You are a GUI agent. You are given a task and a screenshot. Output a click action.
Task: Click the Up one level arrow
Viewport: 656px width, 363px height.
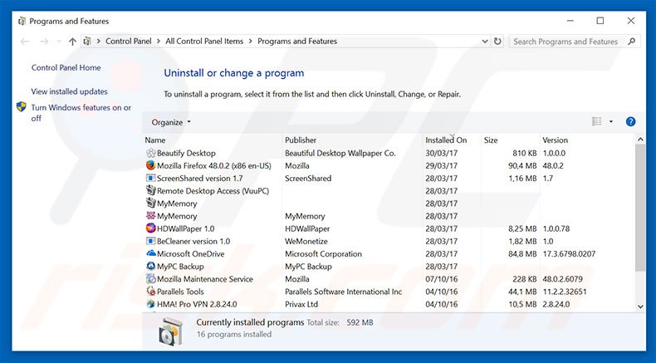point(73,42)
